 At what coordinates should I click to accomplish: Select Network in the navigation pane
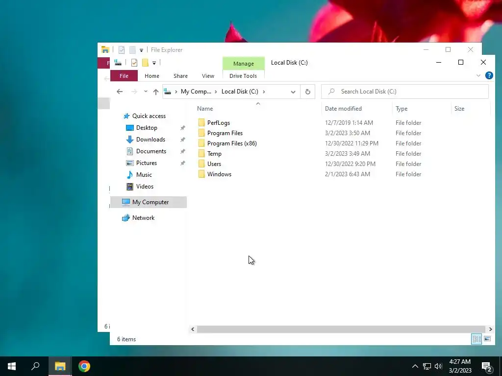[143, 218]
